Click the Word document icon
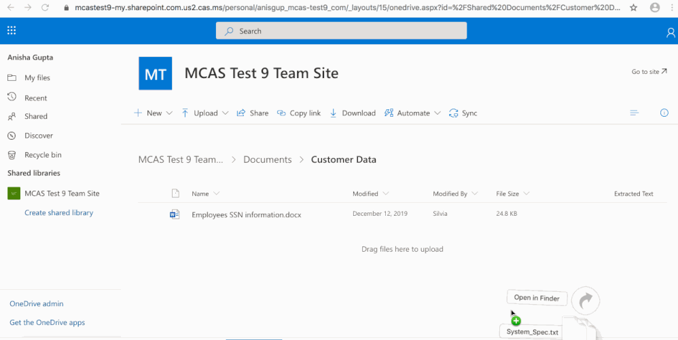The width and height of the screenshot is (678, 340). pos(175,214)
